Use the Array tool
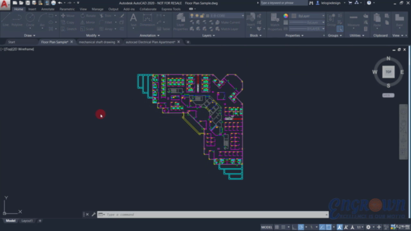Viewport: 411px width, 231px height. 106,29
